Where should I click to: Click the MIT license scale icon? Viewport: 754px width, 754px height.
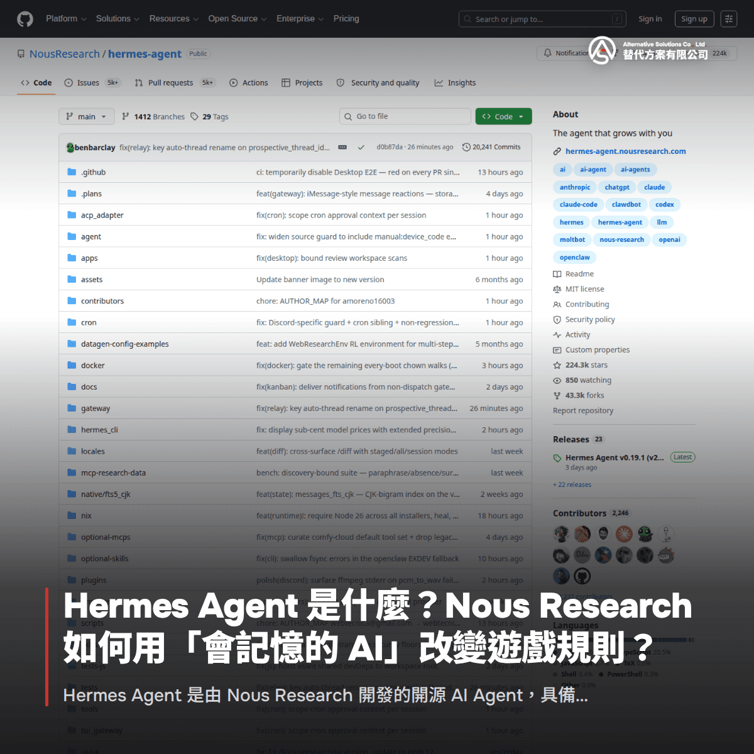click(x=557, y=289)
